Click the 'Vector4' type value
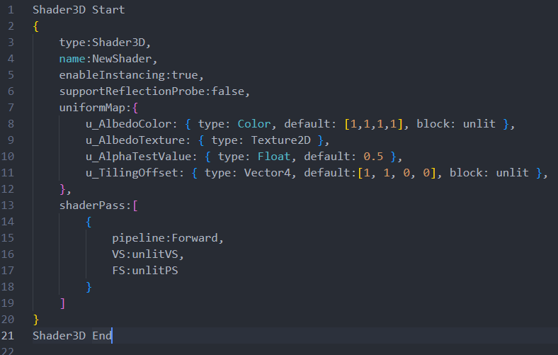Screen dimensions: 558x355 point(265,173)
